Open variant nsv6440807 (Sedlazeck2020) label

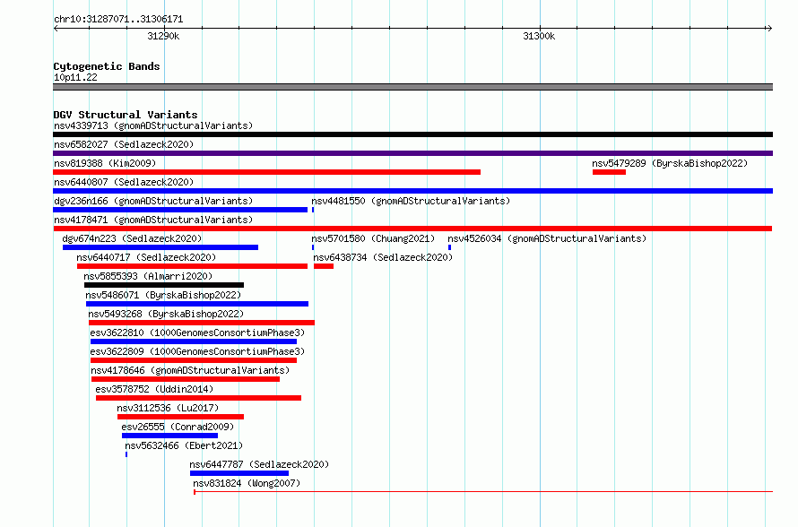(124, 182)
